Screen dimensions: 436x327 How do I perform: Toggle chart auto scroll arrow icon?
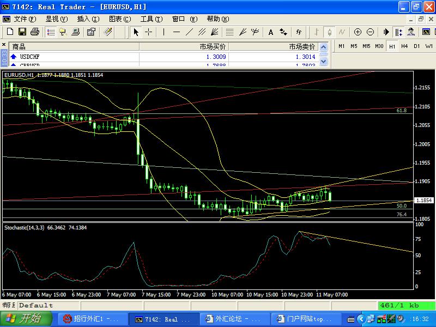pyautogui.click(x=386, y=32)
